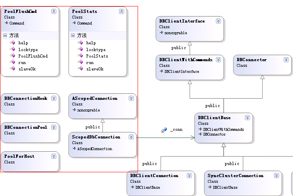This screenshot has height=196, width=293.
Task: Select the DBConnectionHook class title
Action: [x=26, y=98]
